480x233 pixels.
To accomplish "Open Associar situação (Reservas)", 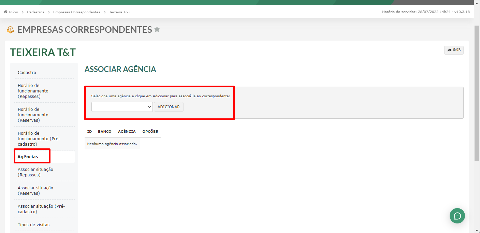I will coord(35,190).
